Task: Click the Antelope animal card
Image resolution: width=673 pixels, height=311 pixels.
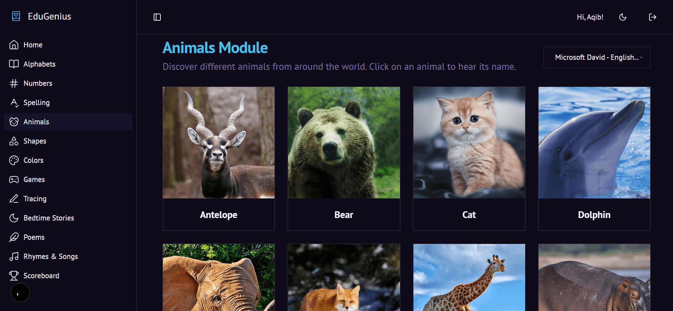Action: tap(219, 159)
